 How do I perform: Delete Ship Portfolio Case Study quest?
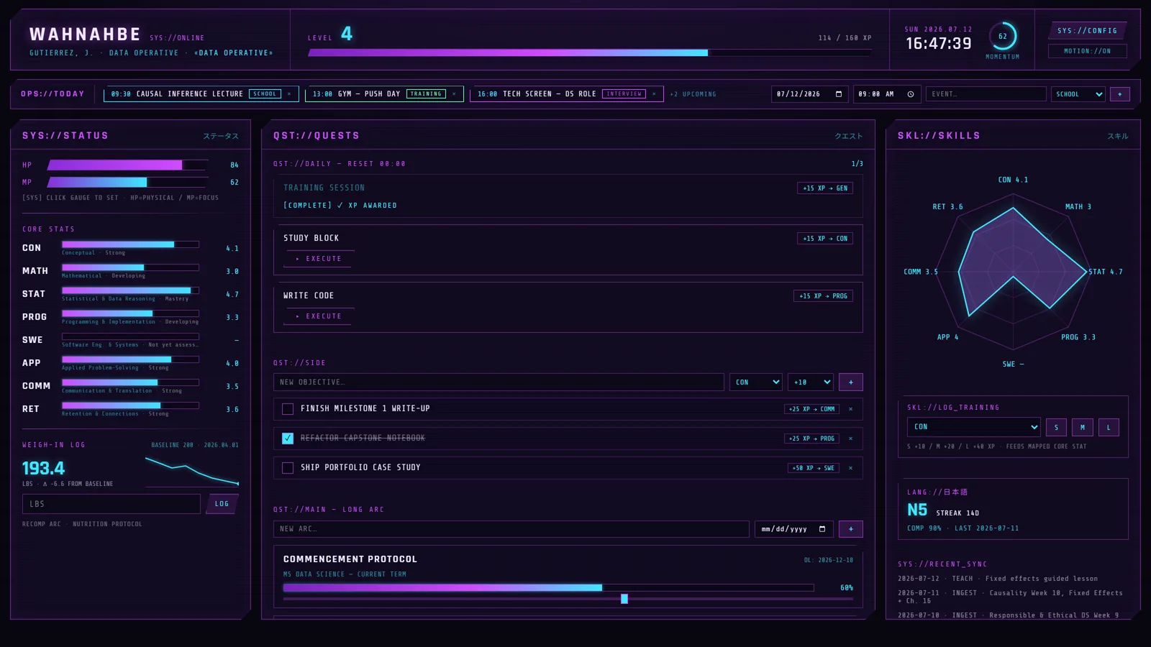[850, 468]
